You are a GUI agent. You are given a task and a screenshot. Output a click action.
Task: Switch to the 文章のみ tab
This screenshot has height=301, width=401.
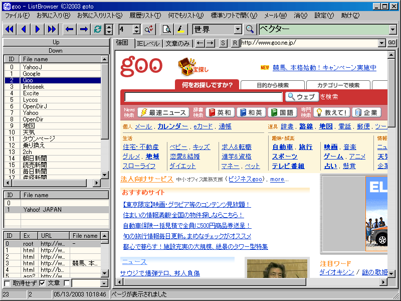[178, 44]
